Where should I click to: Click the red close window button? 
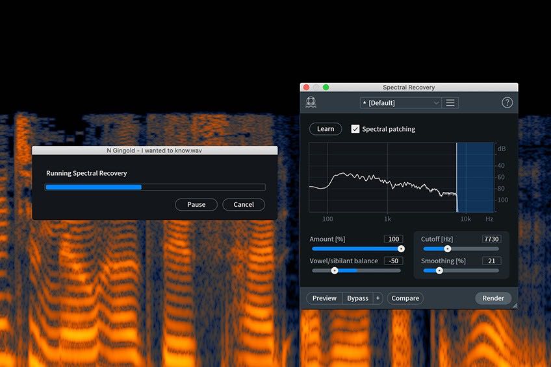pyautogui.click(x=307, y=88)
